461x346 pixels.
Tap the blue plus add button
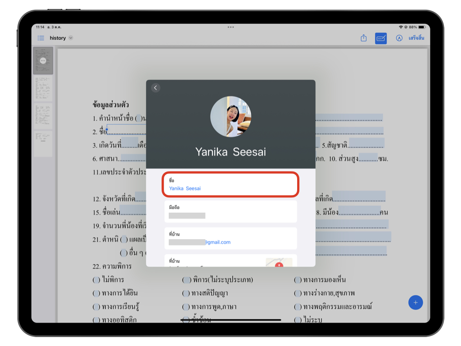(415, 302)
